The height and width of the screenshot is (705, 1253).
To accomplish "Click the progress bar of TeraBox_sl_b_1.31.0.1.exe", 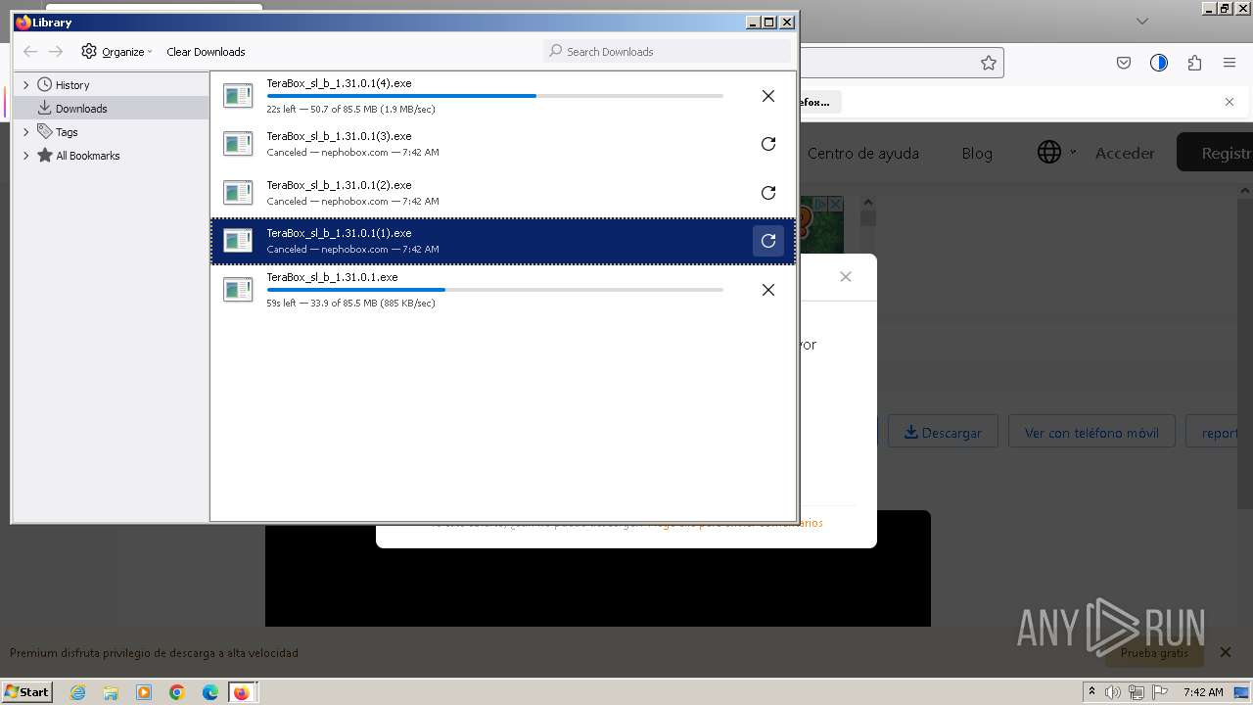I will (x=494, y=290).
